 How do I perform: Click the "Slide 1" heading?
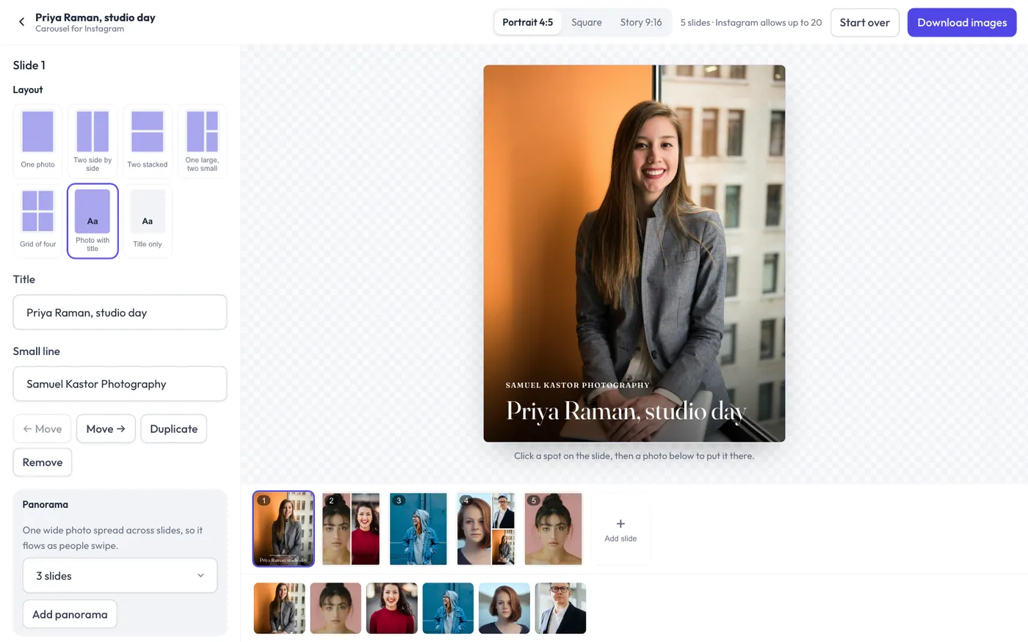click(29, 65)
